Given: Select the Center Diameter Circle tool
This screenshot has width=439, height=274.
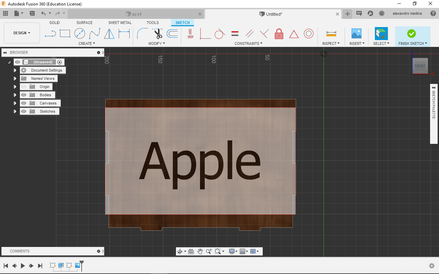Looking at the screenshot, I should click(80, 34).
